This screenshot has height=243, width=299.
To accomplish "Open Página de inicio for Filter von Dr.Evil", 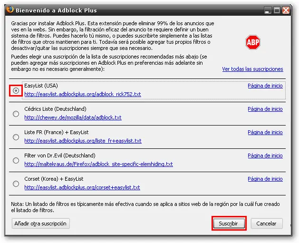I will coord(265,156).
